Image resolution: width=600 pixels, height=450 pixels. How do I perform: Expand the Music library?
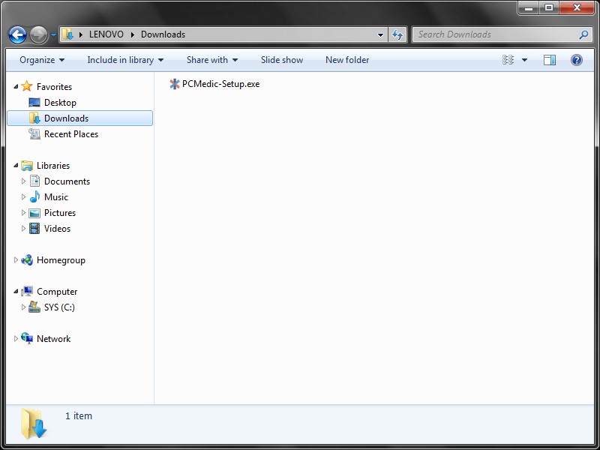point(23,197)
